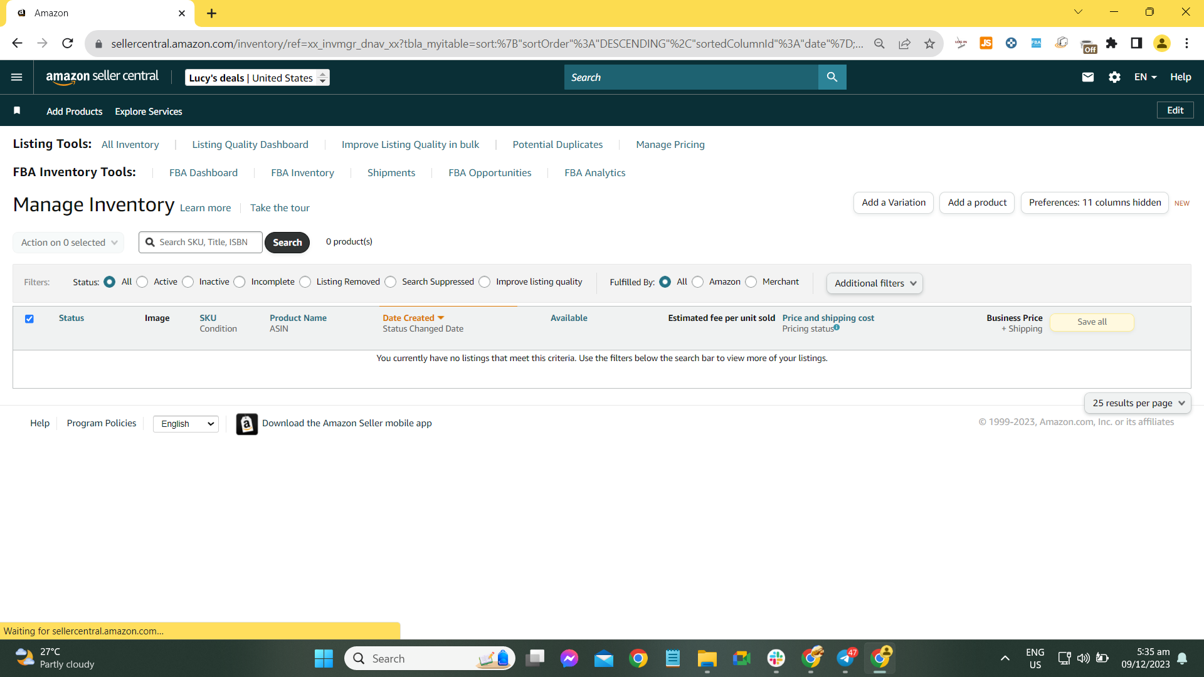The width and height of the screenshot is (1204, 677).
Task: Open the browser extensions puzzle icon
Action: point(1111,43)
